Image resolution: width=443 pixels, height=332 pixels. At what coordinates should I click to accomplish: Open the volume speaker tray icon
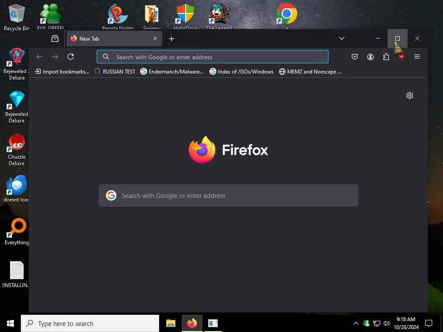click(386, 323)
